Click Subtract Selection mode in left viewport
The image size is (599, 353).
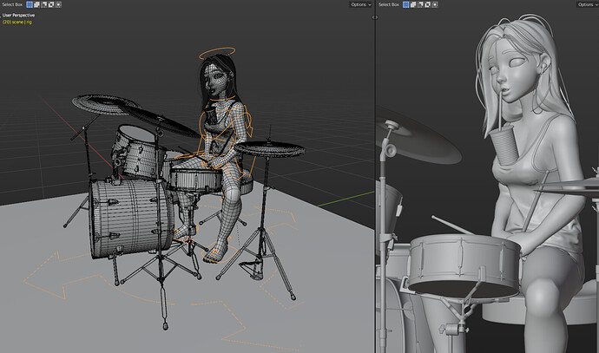point(44,4)
